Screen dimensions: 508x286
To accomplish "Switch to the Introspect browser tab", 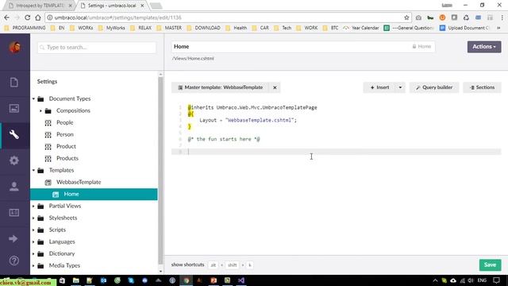I will point(39,6).
